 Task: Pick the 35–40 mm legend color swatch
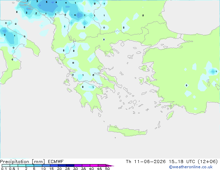(86, 165)
